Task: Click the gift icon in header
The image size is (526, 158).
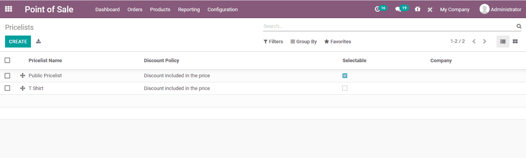Action: (x=417, y=9)
